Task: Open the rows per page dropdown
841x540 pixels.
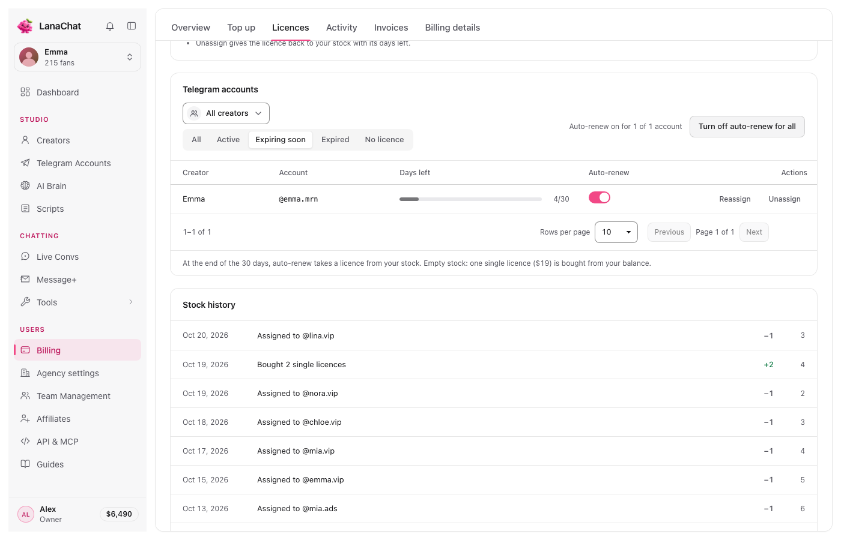Action: click(x=616, y=232)
